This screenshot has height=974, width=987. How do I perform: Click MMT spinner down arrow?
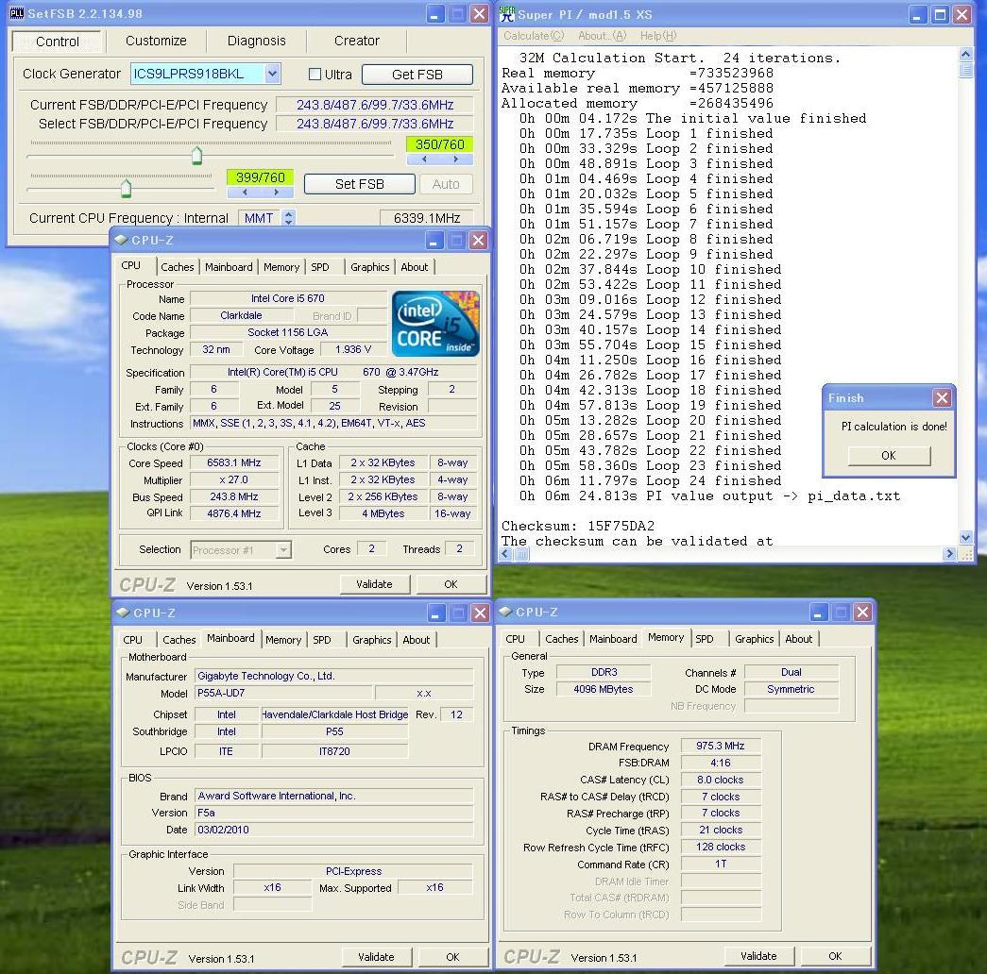[288, 222]
